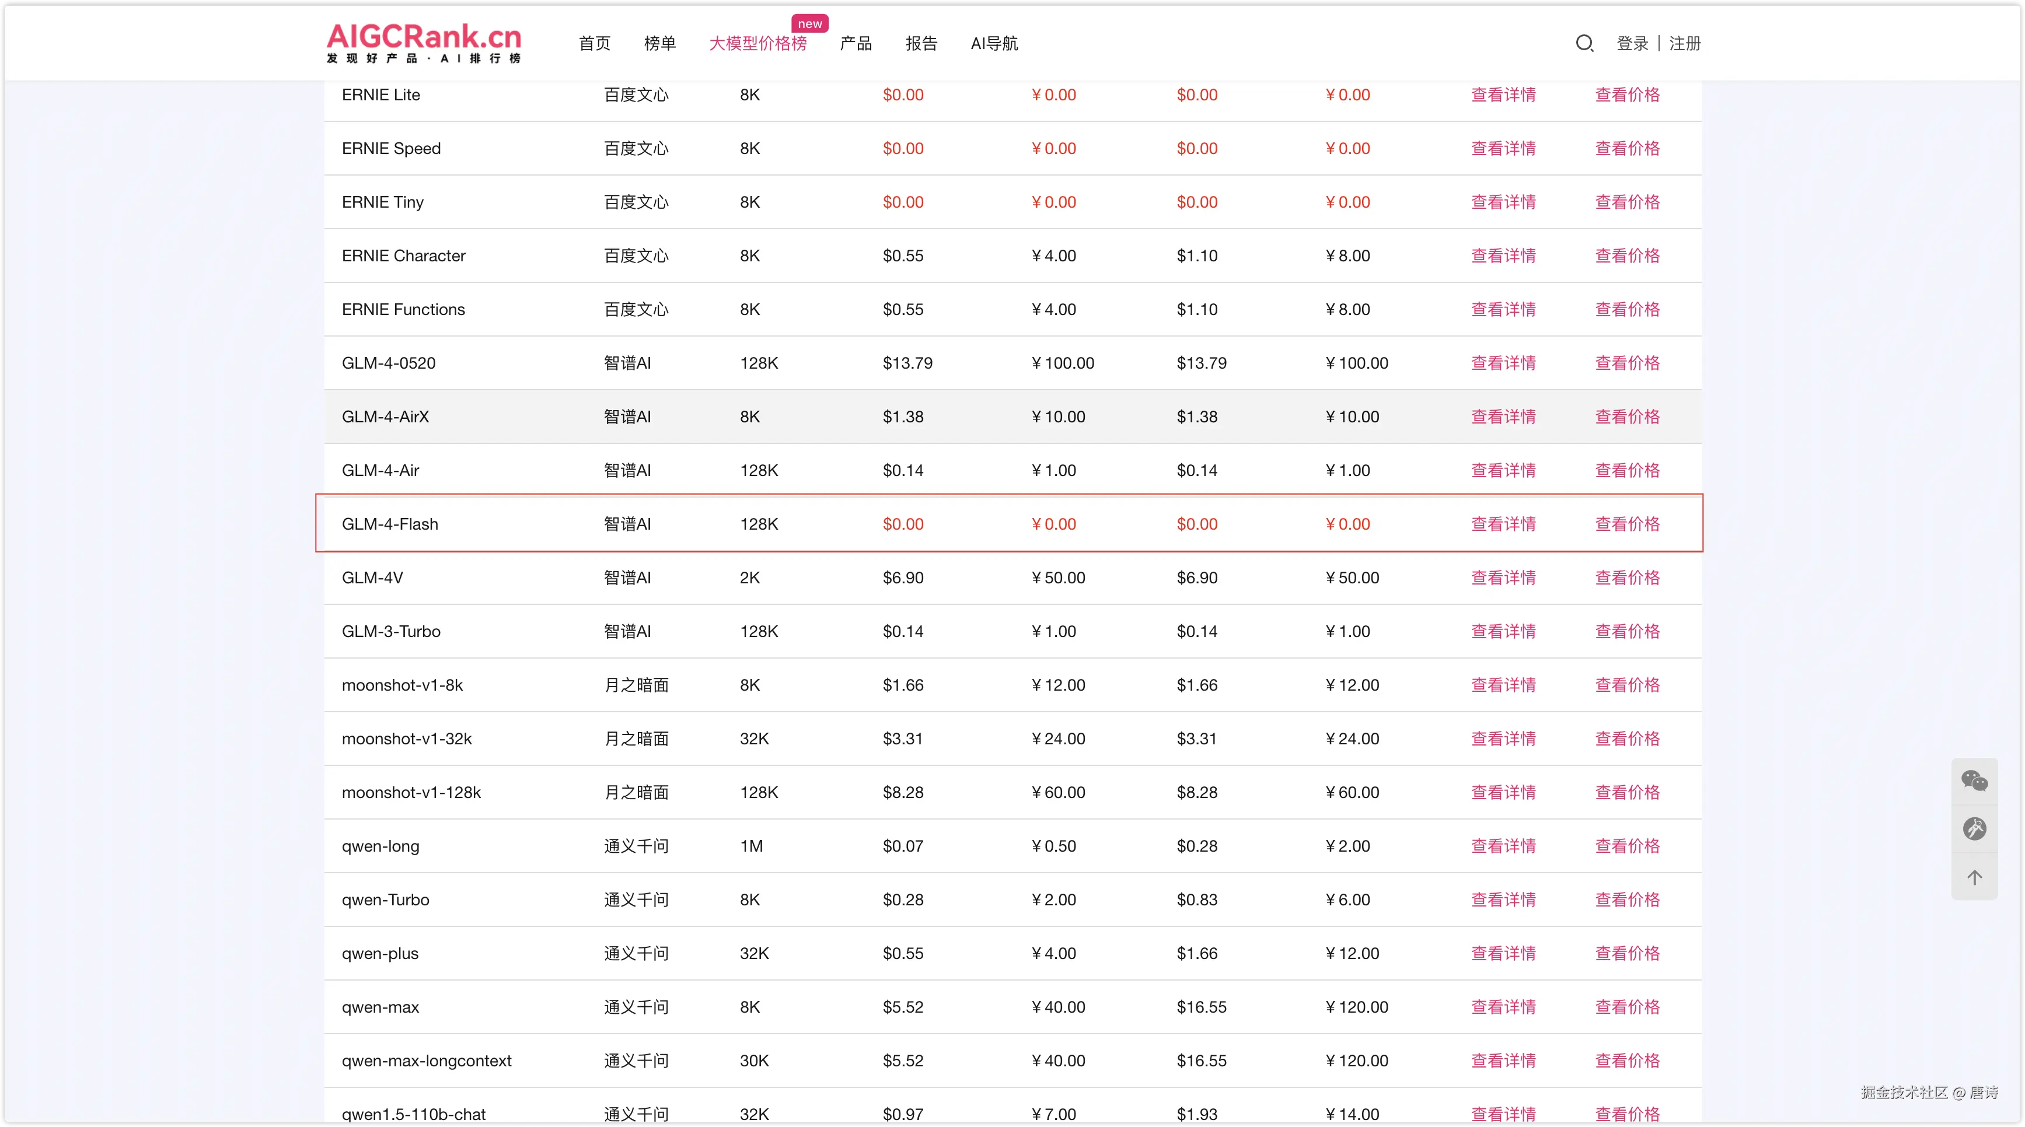Screen dimensions: 2025x1127
Task: Click the search magnifier icon
Action: 1584,43
